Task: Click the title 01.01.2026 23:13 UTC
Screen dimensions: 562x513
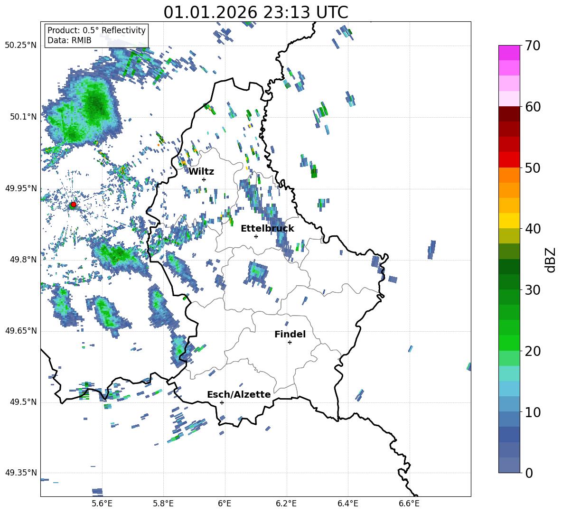Action: pos(256,12)
